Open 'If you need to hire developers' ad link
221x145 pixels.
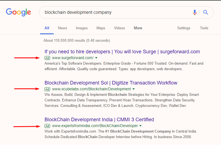pyautogui.click(x=122, y=52)
